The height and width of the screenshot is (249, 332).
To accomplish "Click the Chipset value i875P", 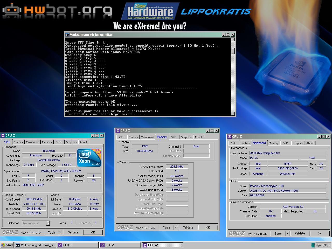I will (x=287, y=164).
